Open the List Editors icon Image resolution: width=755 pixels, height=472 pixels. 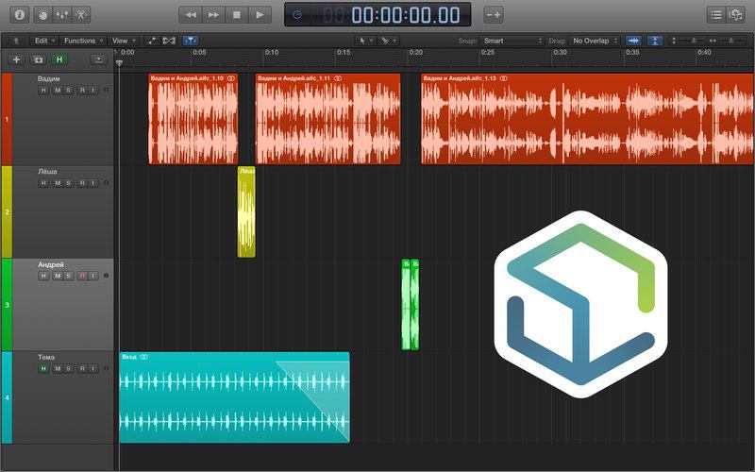click(x=716, y=15)
